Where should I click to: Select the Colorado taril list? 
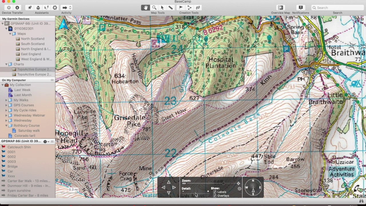25,136
